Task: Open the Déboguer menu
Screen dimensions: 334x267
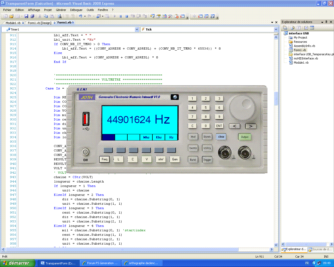Action: 76,10
